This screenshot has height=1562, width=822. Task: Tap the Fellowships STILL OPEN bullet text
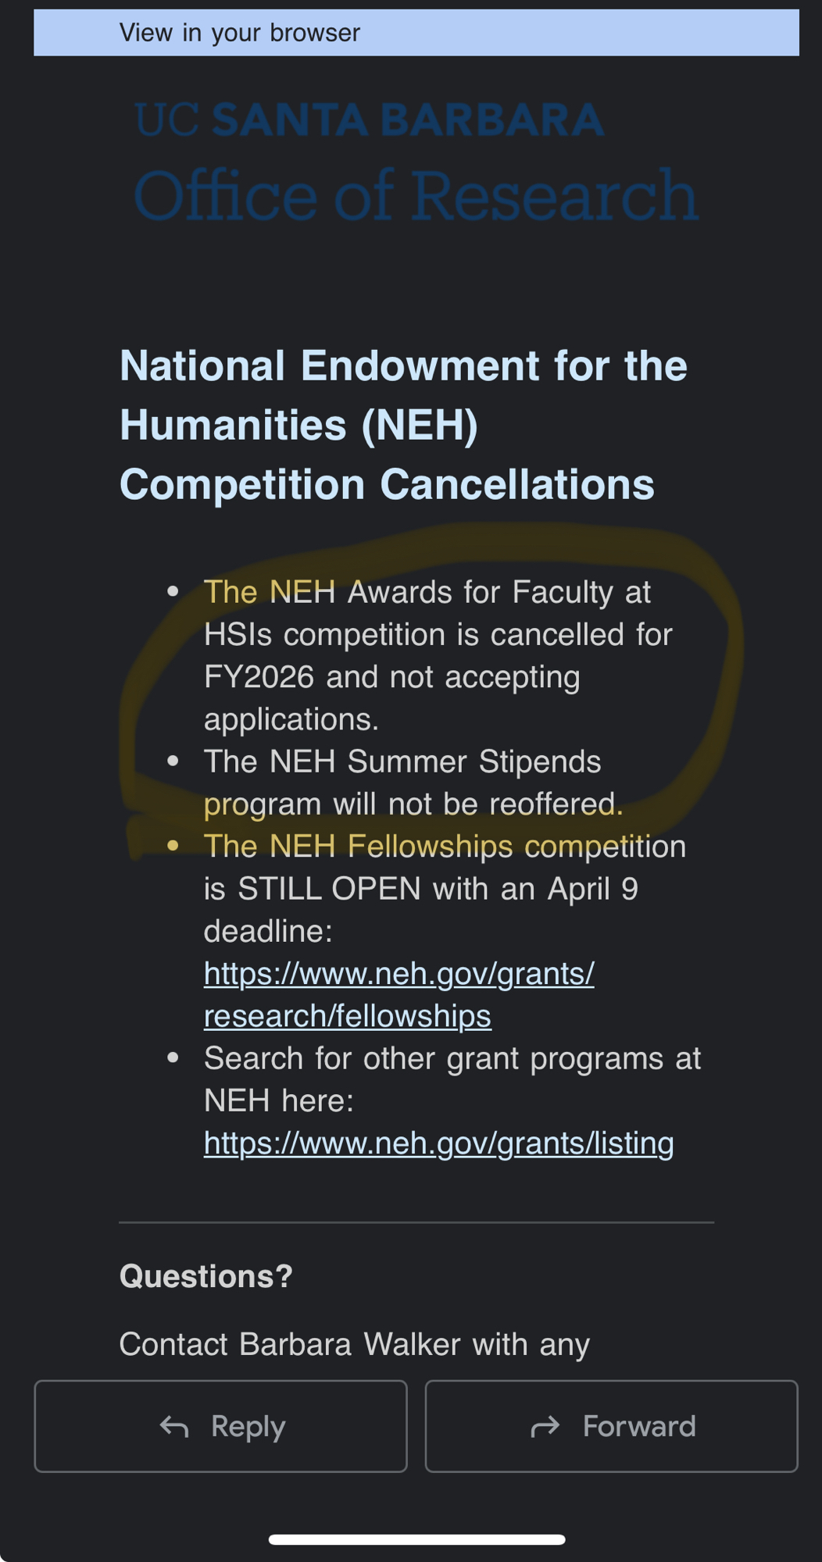444,888
